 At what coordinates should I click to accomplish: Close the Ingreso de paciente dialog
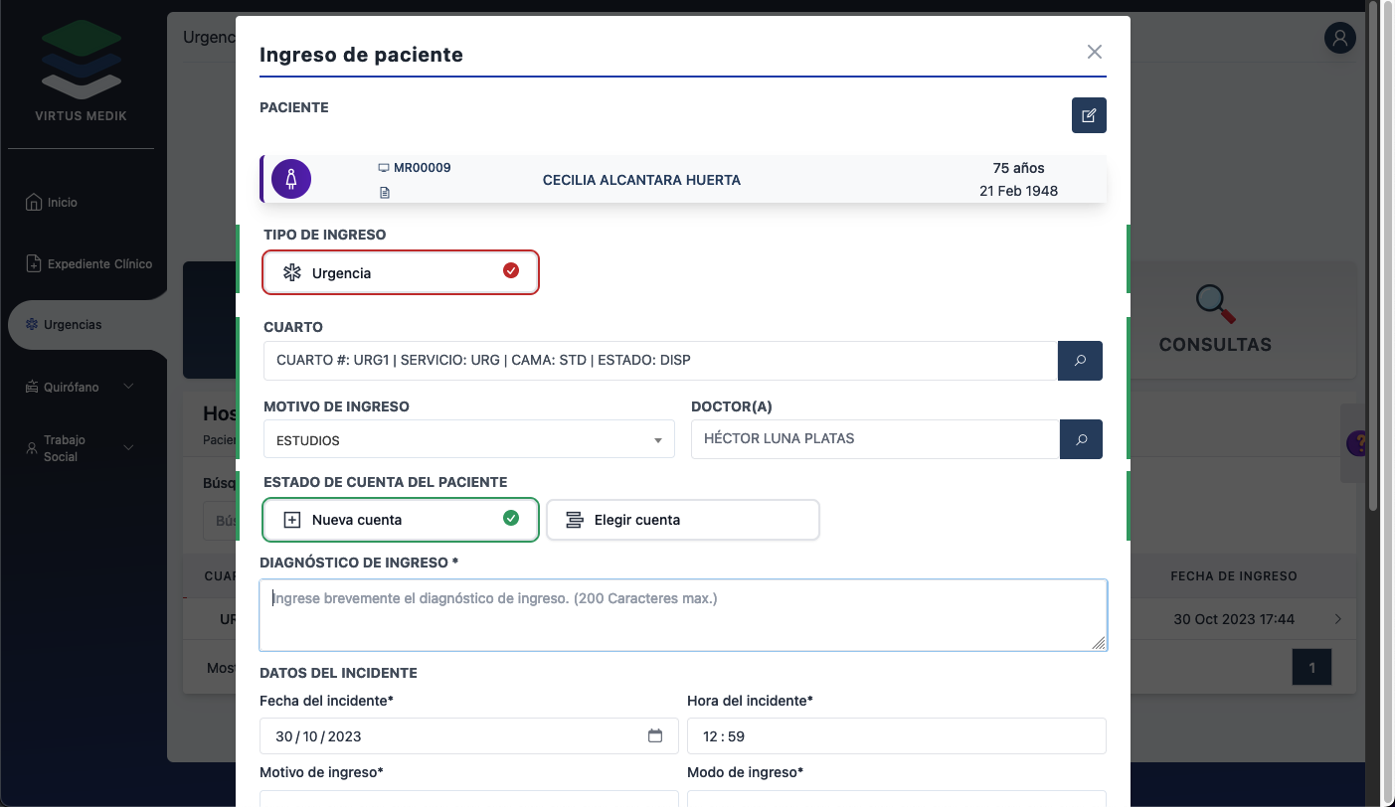click(x=1095, y=52)
